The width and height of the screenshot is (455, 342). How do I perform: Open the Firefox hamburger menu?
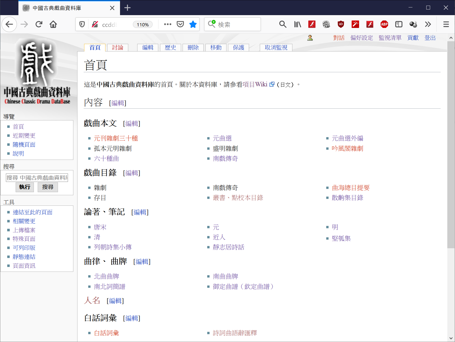446,24
